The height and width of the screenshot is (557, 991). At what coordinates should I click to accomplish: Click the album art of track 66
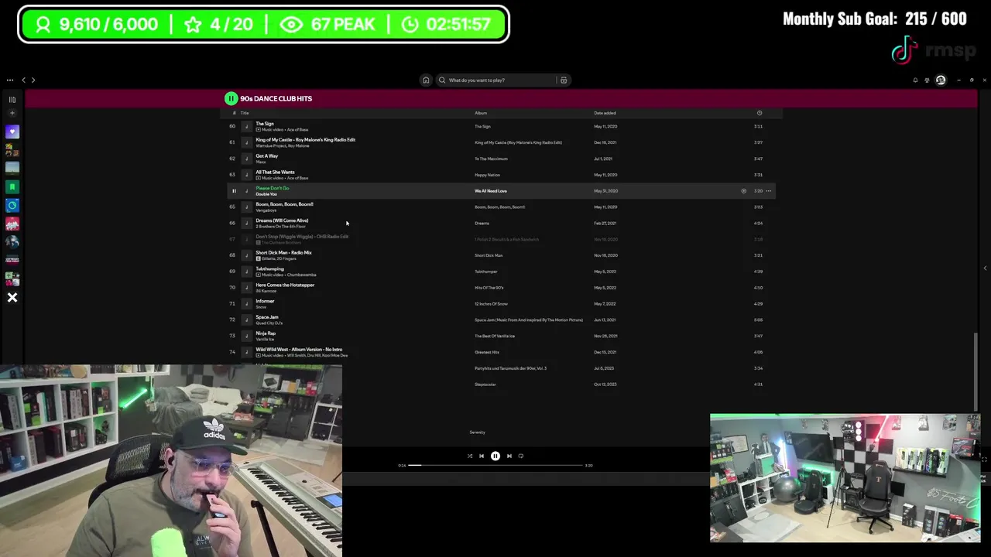247,223
